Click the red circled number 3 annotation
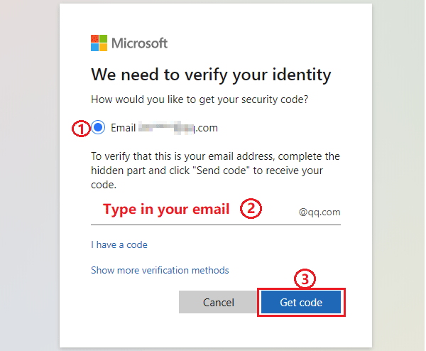Viewport: 426px width, 351px height. click(305, 279)
